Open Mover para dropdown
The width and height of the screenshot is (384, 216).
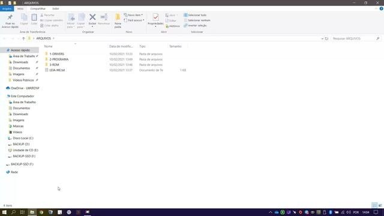click(x=71, y=20)
